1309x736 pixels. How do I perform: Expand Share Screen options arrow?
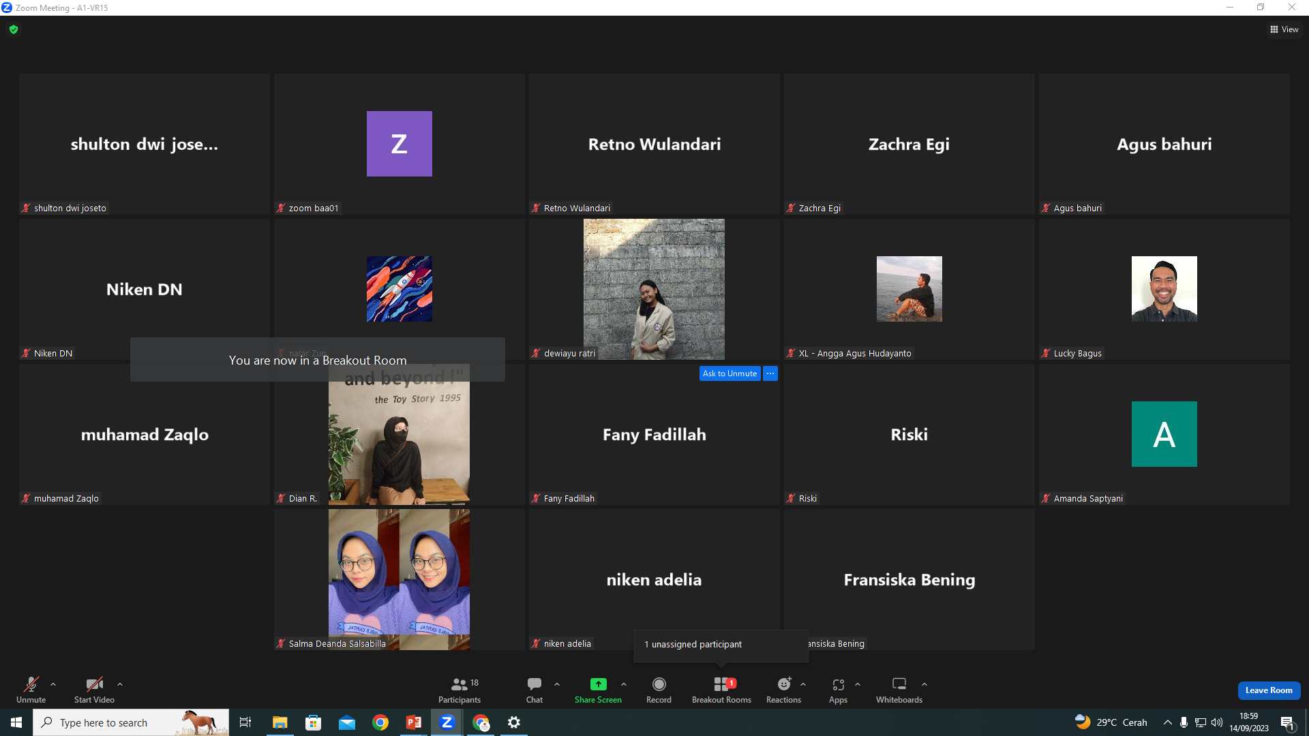click(624, 684)
